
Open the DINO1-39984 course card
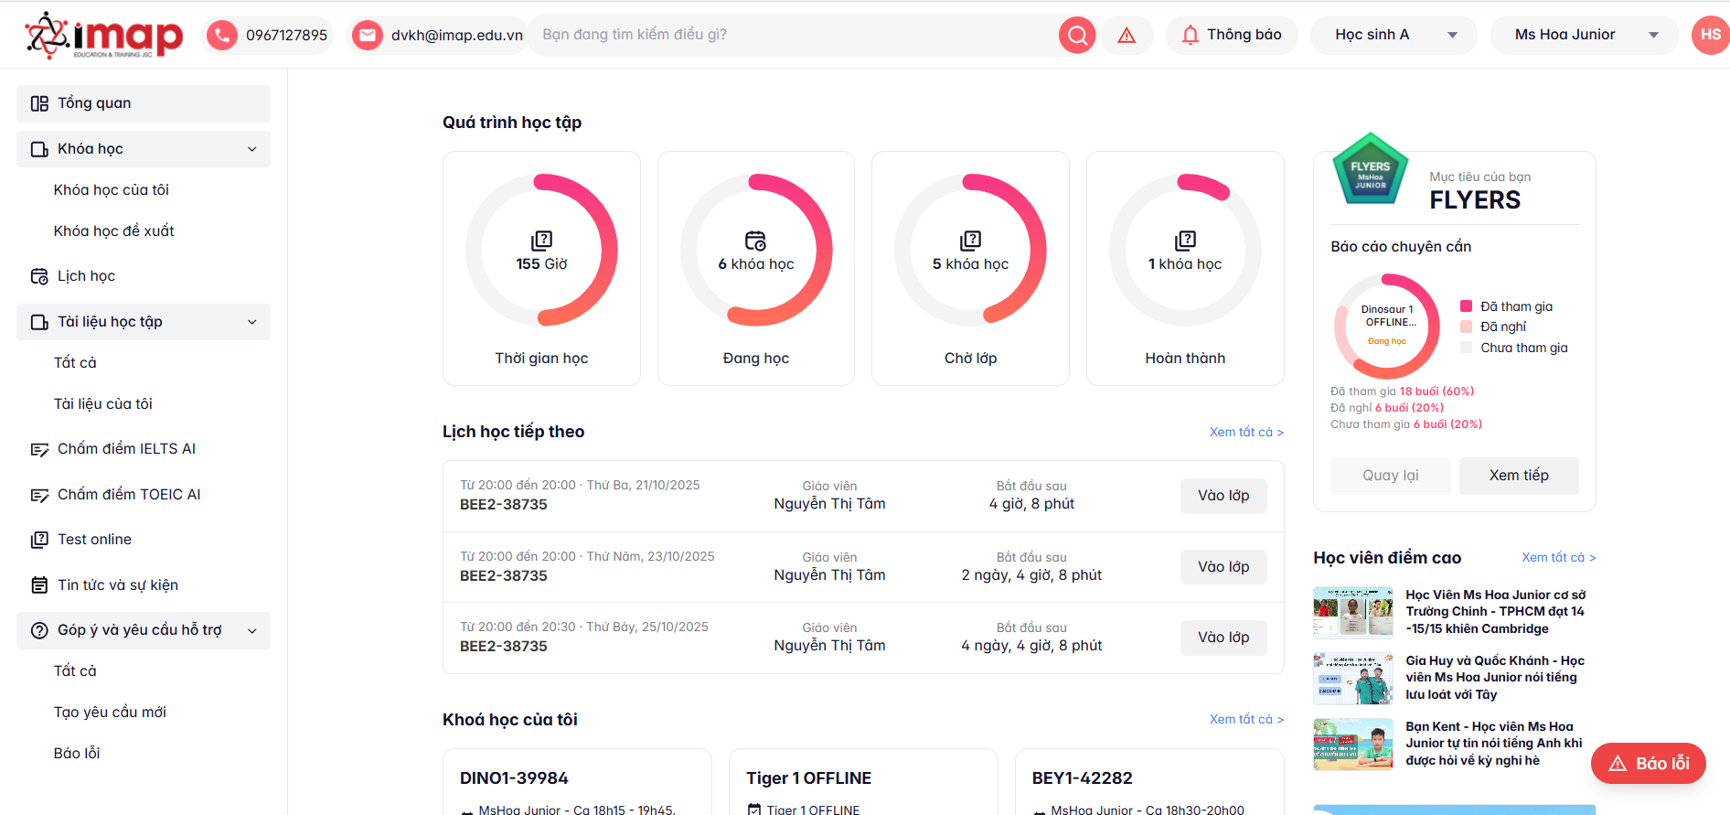pos(577,782)
